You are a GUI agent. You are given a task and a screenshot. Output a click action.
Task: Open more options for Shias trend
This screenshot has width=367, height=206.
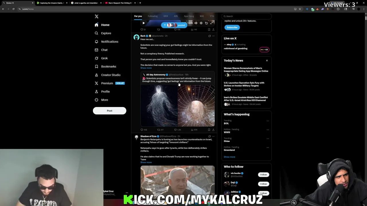tap(268, 138)
